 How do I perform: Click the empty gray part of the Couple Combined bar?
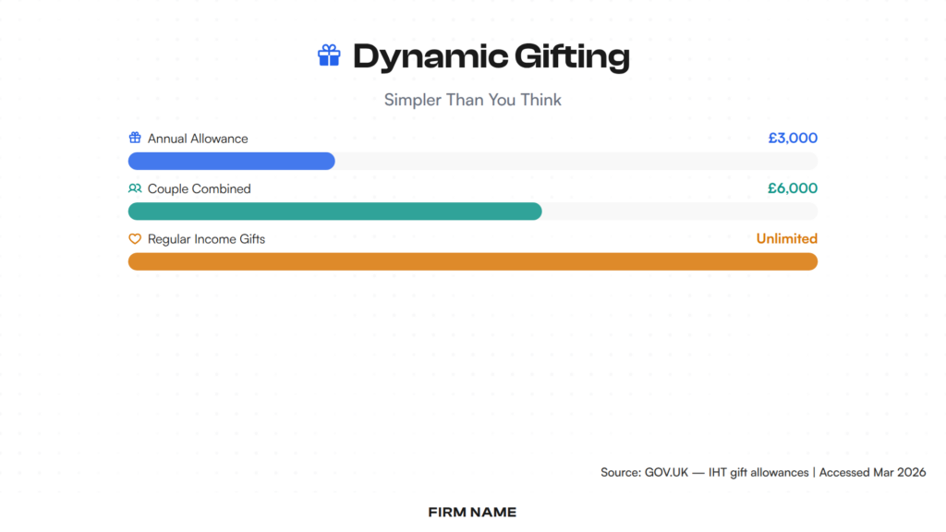tap(679, 212)
